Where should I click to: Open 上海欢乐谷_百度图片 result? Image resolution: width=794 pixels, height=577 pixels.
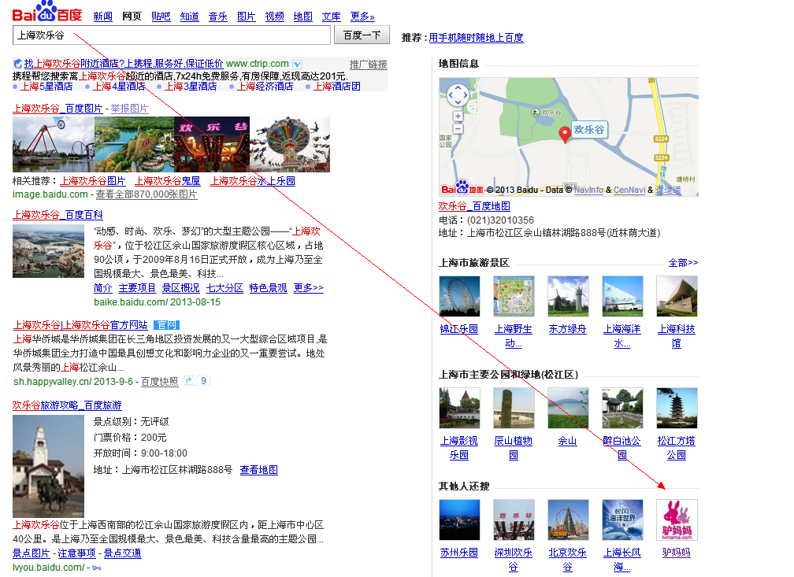(58, 109)
